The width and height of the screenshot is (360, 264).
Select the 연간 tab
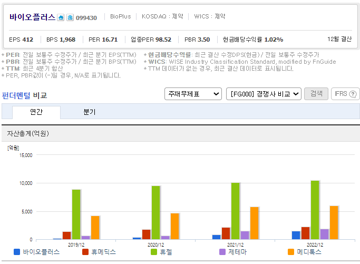(36, 112)
